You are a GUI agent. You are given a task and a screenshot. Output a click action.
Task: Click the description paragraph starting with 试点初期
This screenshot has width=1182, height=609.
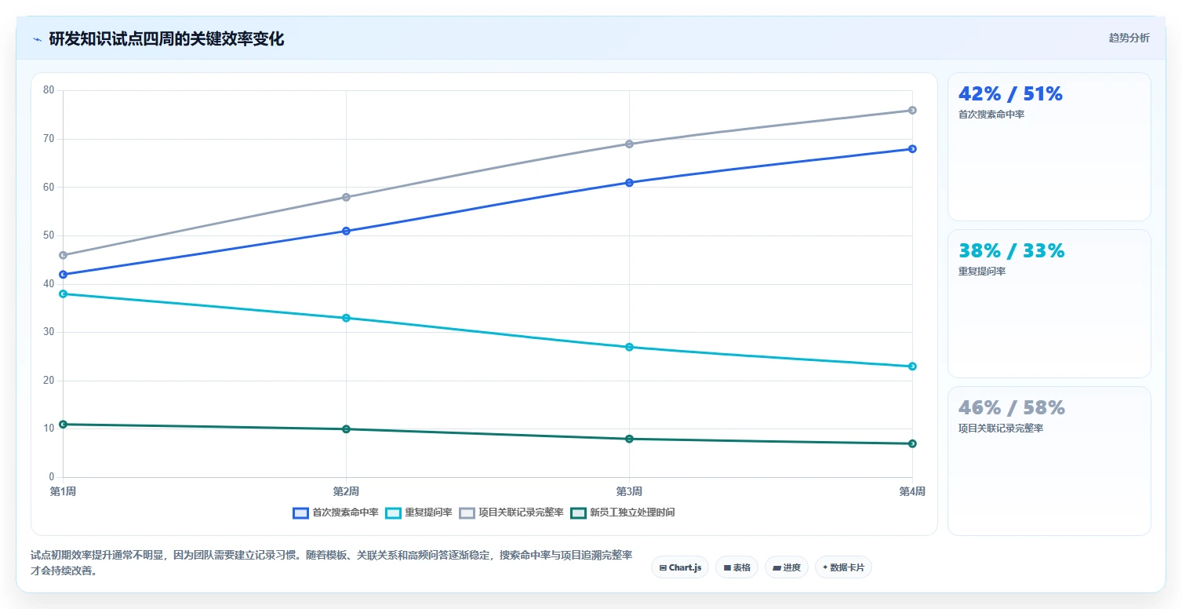pyautogui.click(x=332, y=563)
